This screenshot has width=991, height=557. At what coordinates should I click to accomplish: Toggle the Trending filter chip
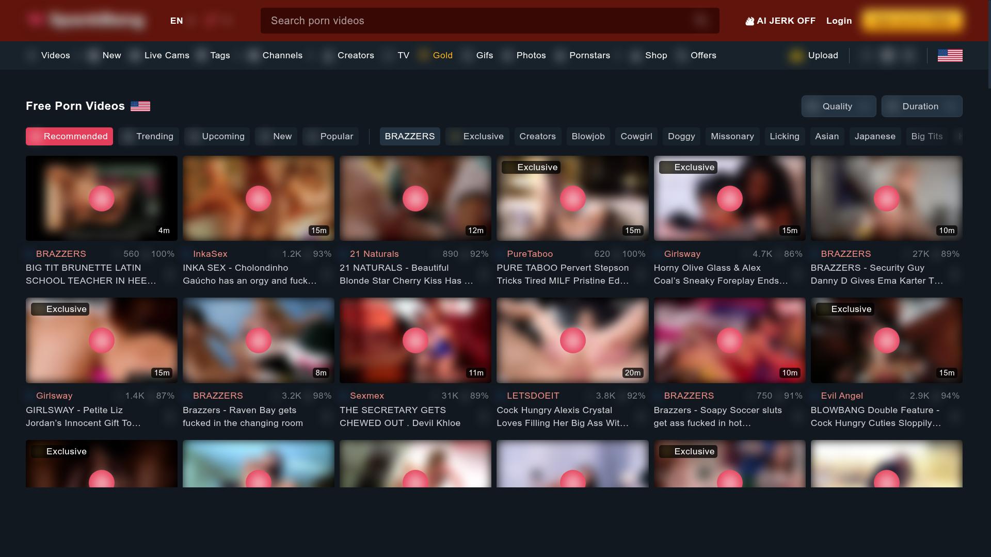[149, 137]
